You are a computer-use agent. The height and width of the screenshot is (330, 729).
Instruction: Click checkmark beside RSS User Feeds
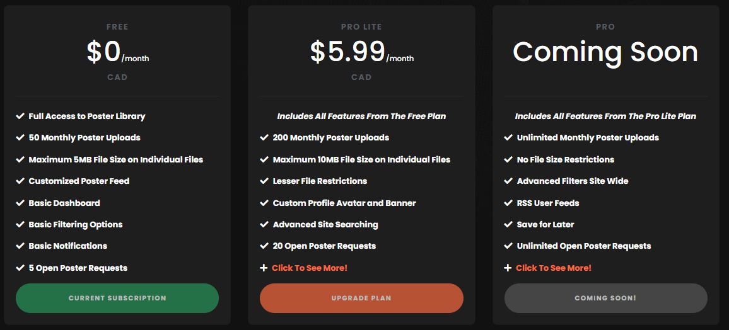(508, 203)
